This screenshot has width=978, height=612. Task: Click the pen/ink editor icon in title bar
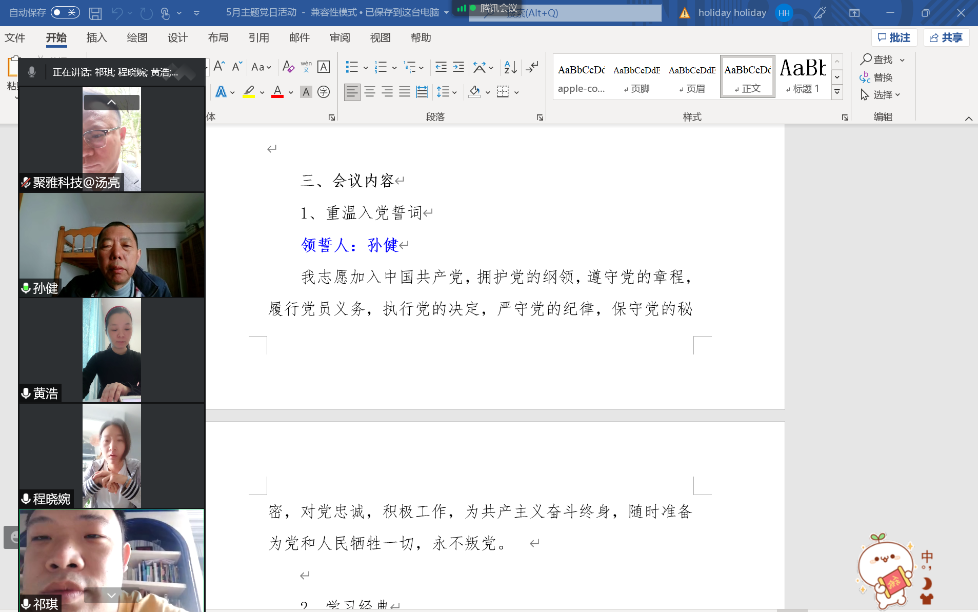point(820,13)
